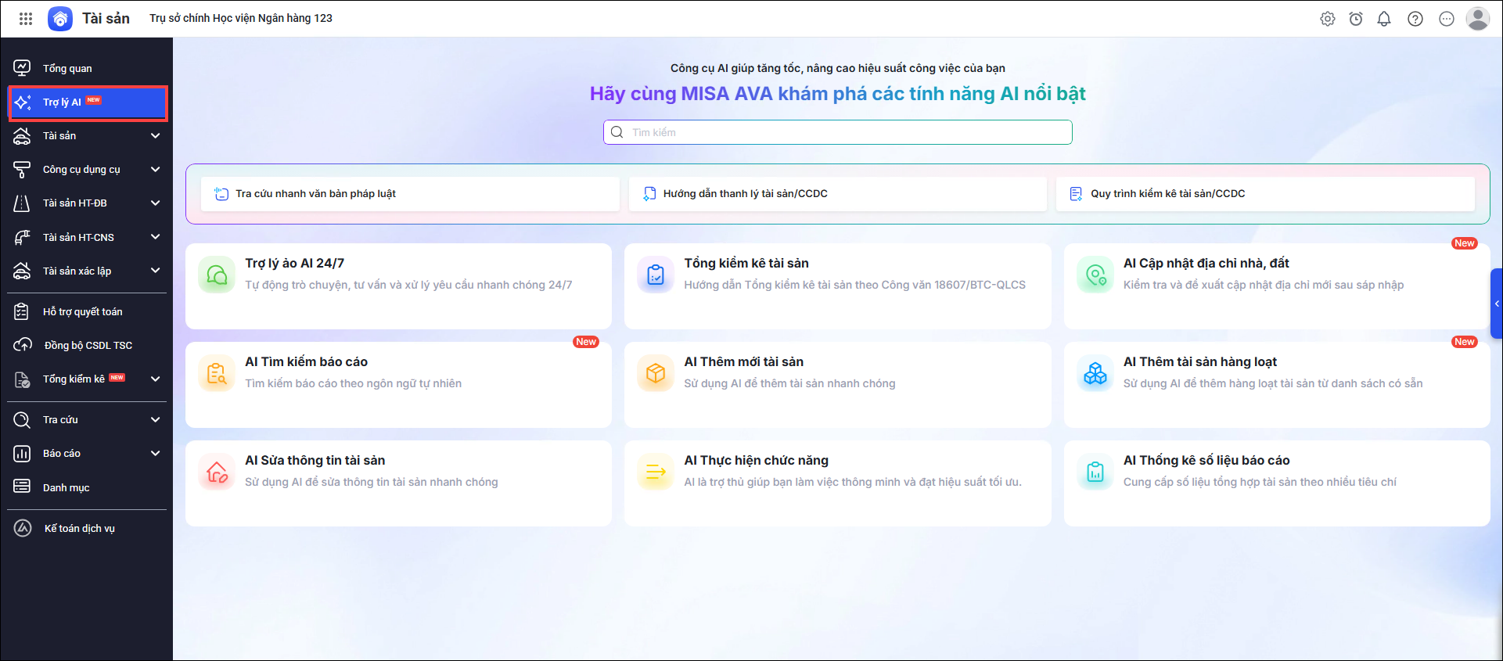This screenshot has width=1503, height=661.
Task: Click the Hướng dẫn thanh lý document icon
Action: tap(649, 194)
